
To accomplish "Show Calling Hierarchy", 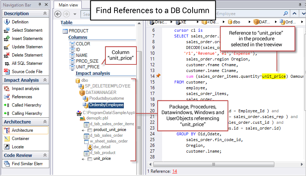I will (x=23, y=113).
